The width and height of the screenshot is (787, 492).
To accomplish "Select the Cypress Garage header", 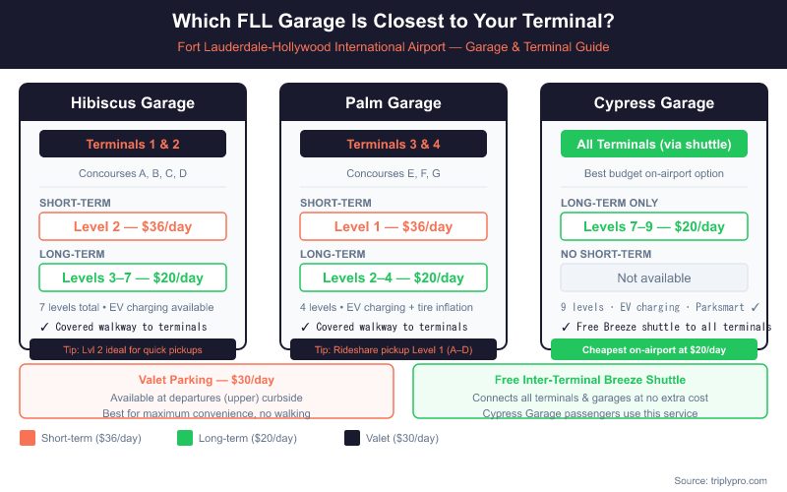I will 654,103.
